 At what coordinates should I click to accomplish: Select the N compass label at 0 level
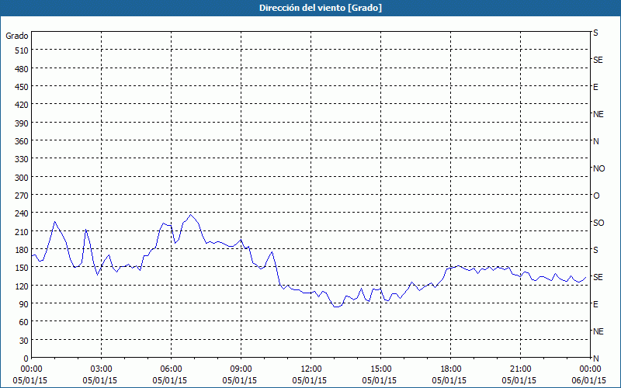pos(595,359)
